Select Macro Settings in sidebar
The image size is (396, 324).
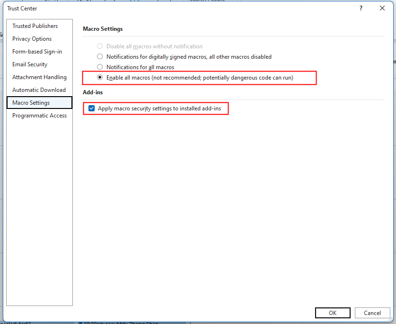(31, 103)
